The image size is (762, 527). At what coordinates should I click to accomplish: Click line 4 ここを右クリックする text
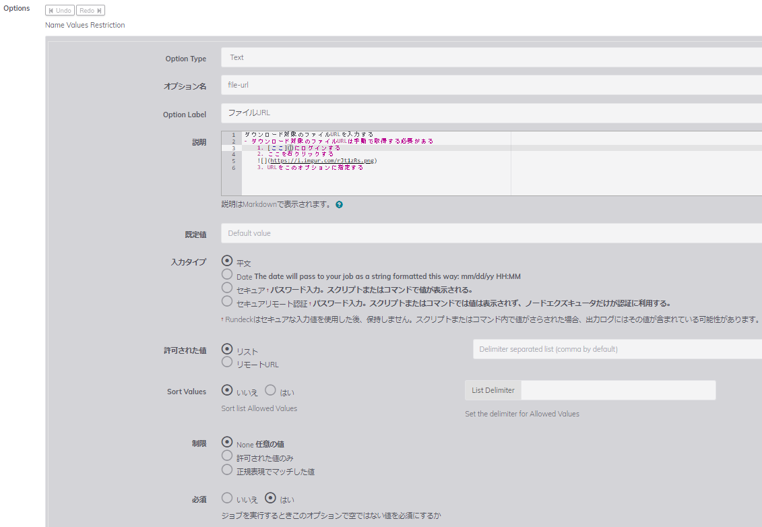[x=300, y=154]
